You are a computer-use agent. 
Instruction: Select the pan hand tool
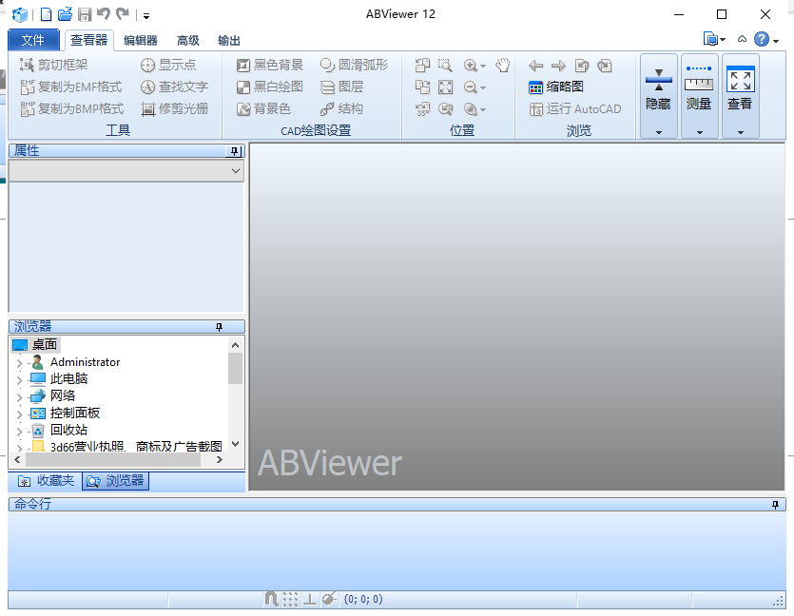click(502, 66)
